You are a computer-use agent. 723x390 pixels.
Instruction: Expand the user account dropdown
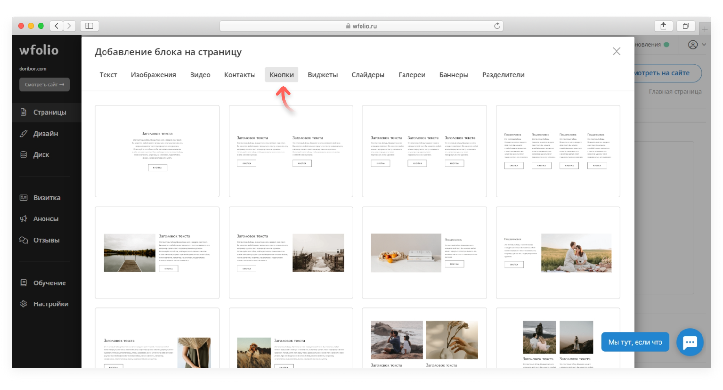(697, 44)
